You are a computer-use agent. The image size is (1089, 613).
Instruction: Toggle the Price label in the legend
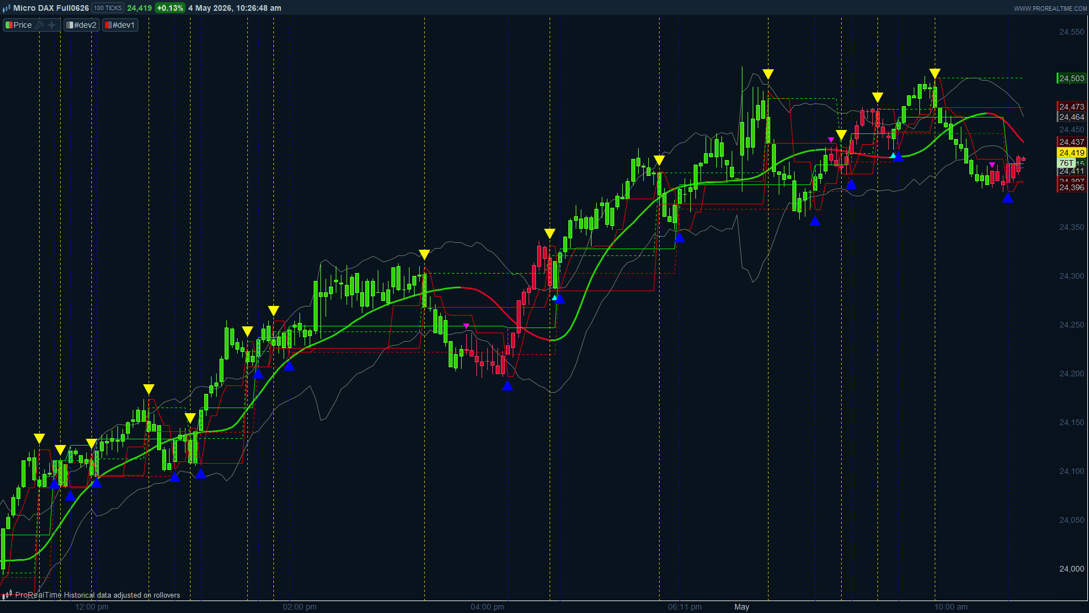pyautogui.click(x=23, y=25)
